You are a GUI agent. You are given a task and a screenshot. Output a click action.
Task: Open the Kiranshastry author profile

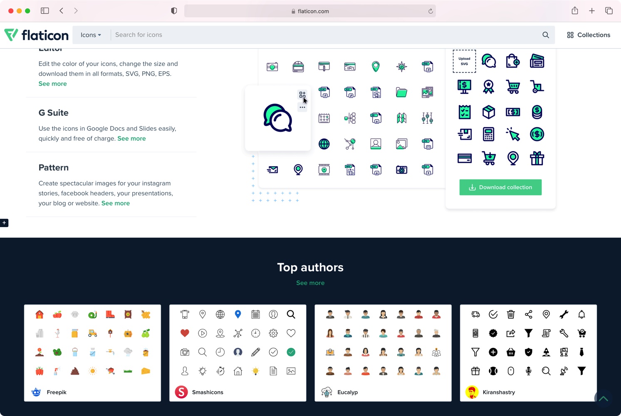coord(499,392)
